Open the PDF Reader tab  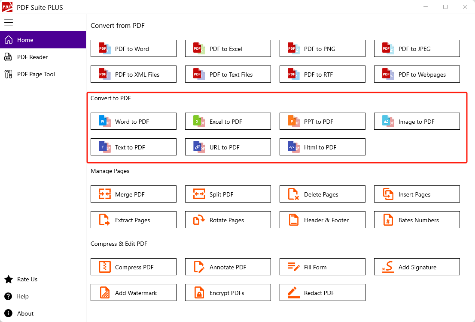pyautogui.click(x=32, y=57)
